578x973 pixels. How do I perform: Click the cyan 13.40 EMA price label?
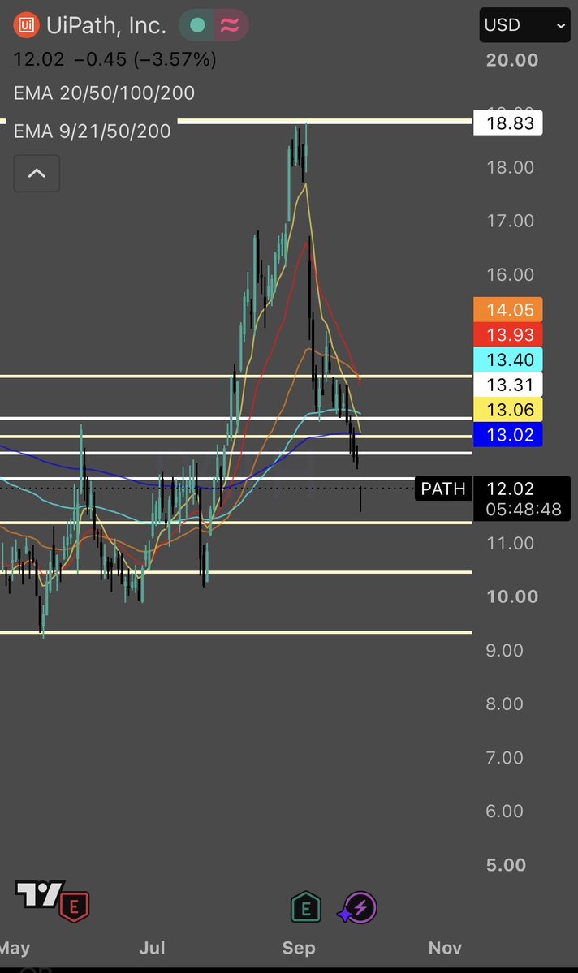tap(508, 360)
